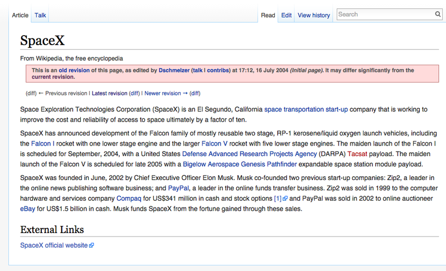Open View history tab
Viewport: 446px width, 271px height.
pyautogui.click(x=314, y=15)
